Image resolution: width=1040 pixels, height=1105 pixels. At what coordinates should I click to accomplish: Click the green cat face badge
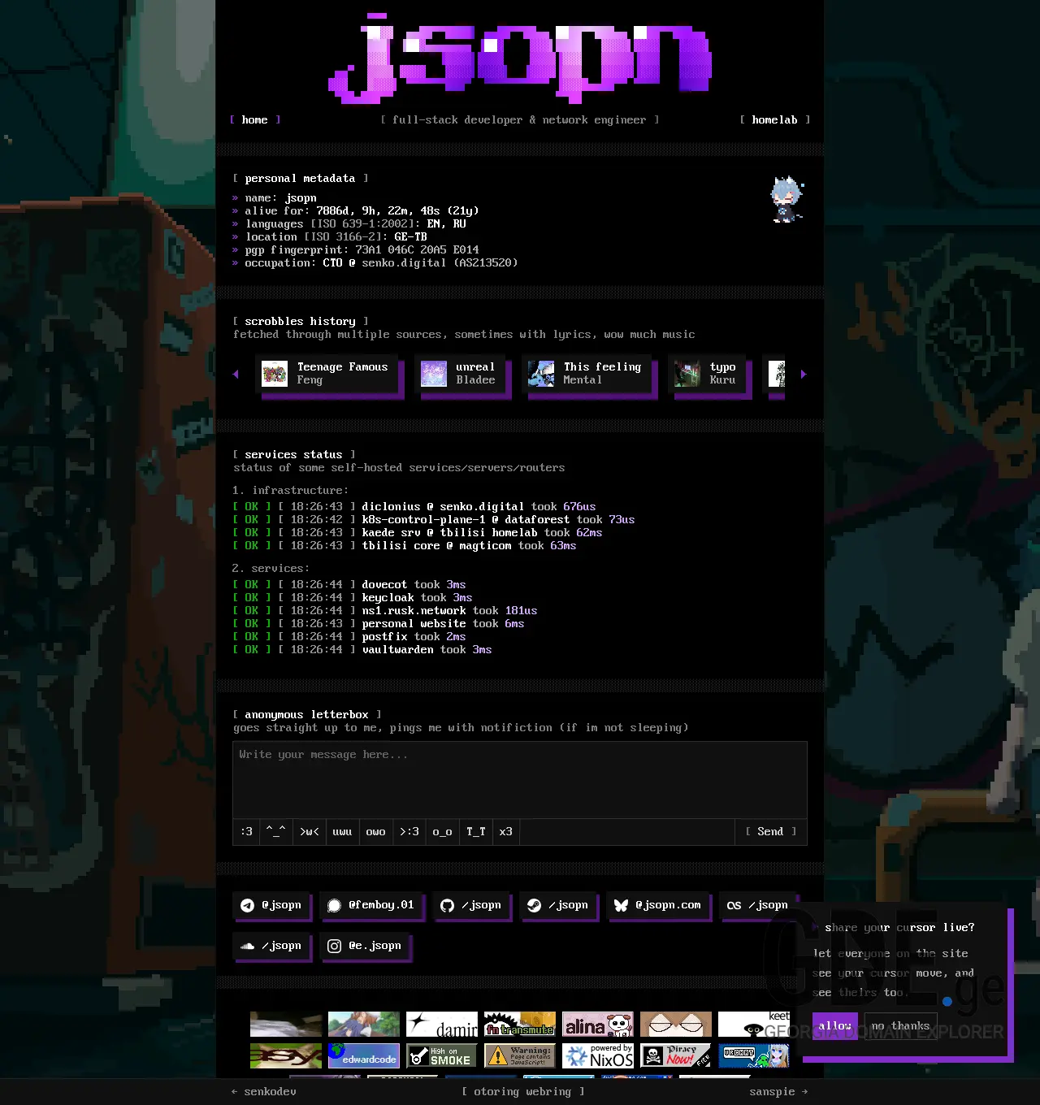286,1055
